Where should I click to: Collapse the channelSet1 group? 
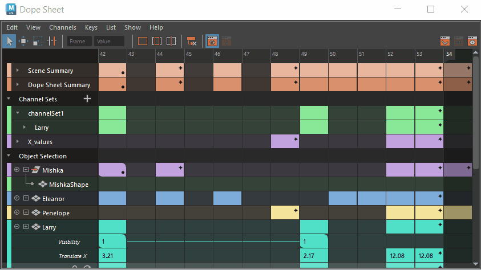18,113
